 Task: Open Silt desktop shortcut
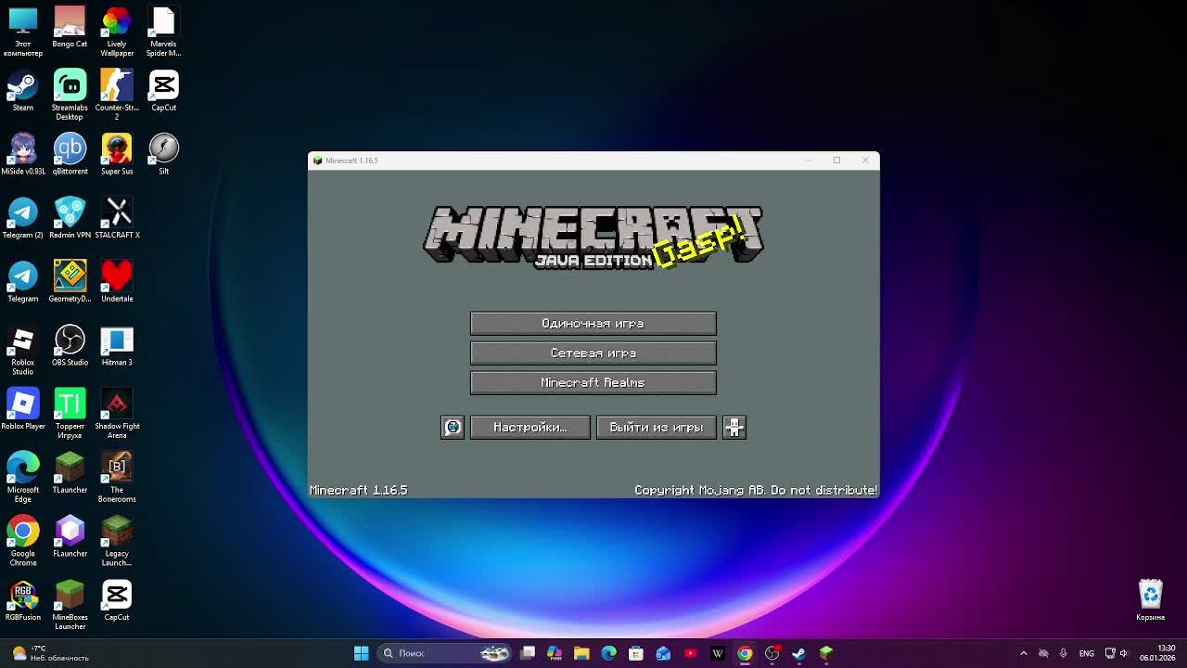(x=163, y=154)
